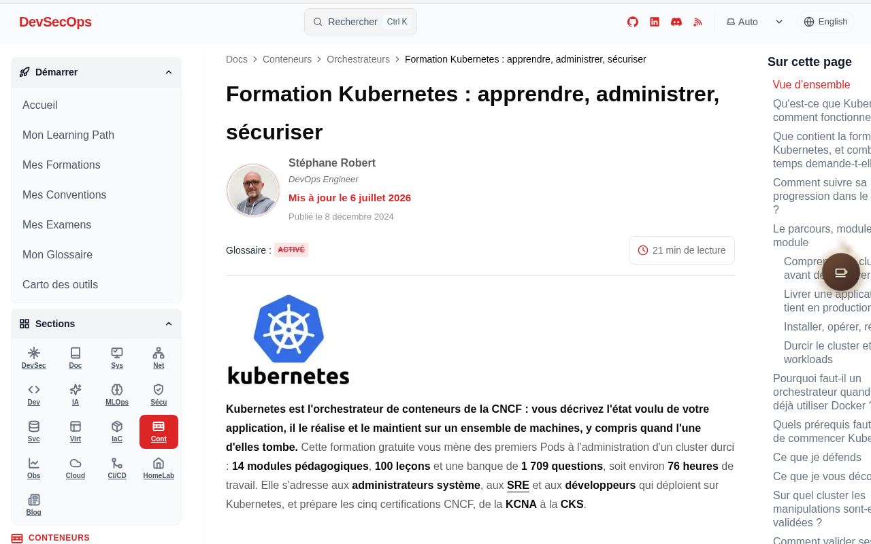This screenshot has width=871, height=544.
Task: Open Carto des outils in sidebar
Action: tap(96, 284)
